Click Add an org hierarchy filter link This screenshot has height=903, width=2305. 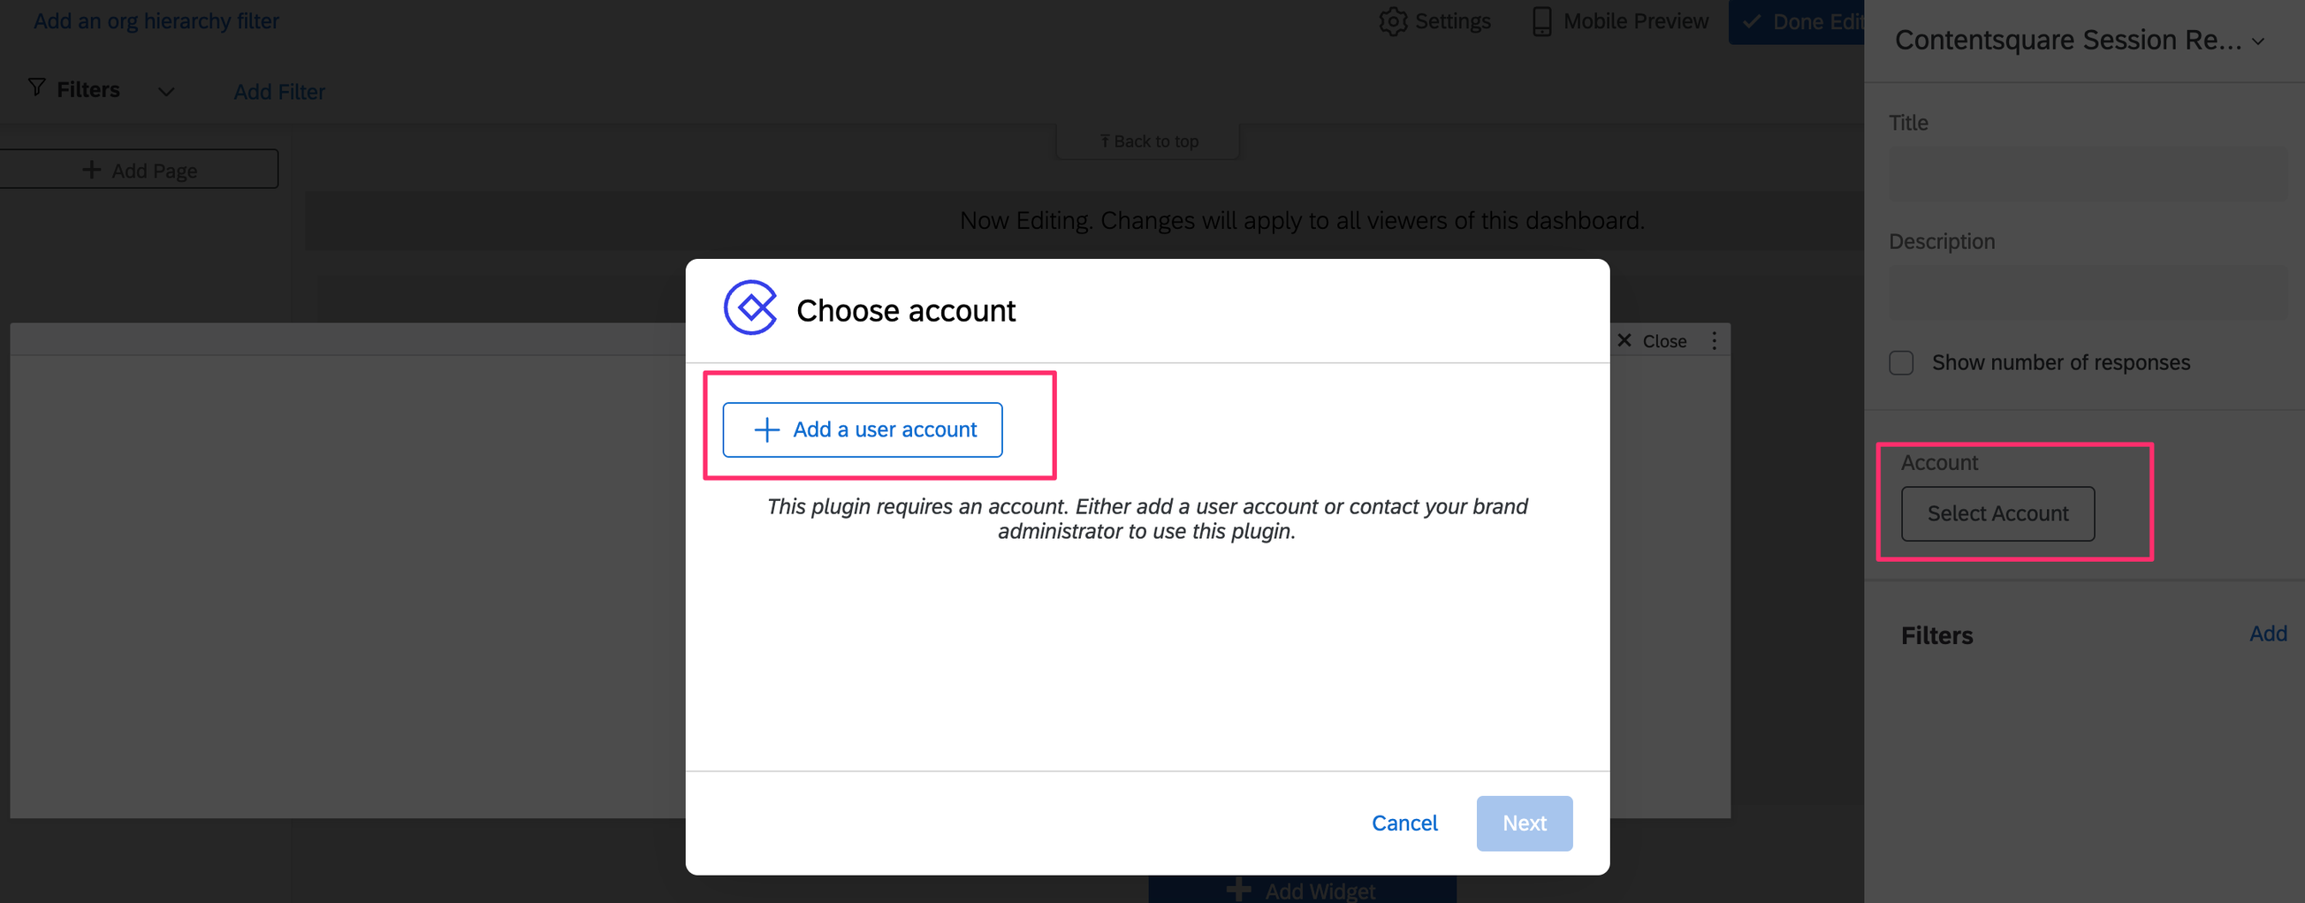[x=156, y=20]
